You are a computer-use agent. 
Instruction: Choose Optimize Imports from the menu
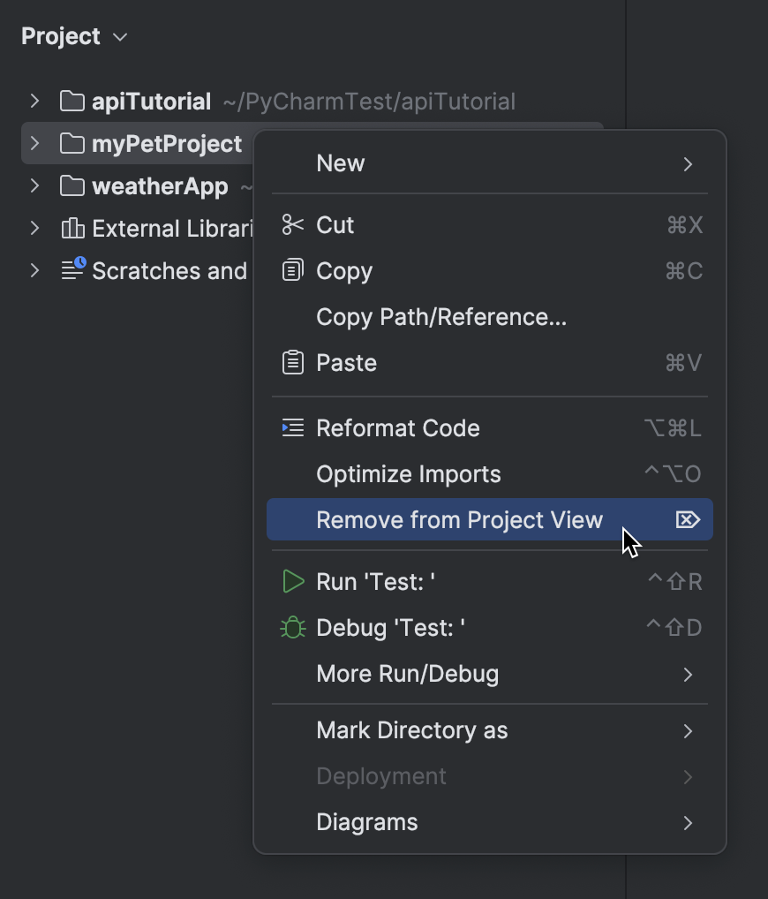coord(408,473)
